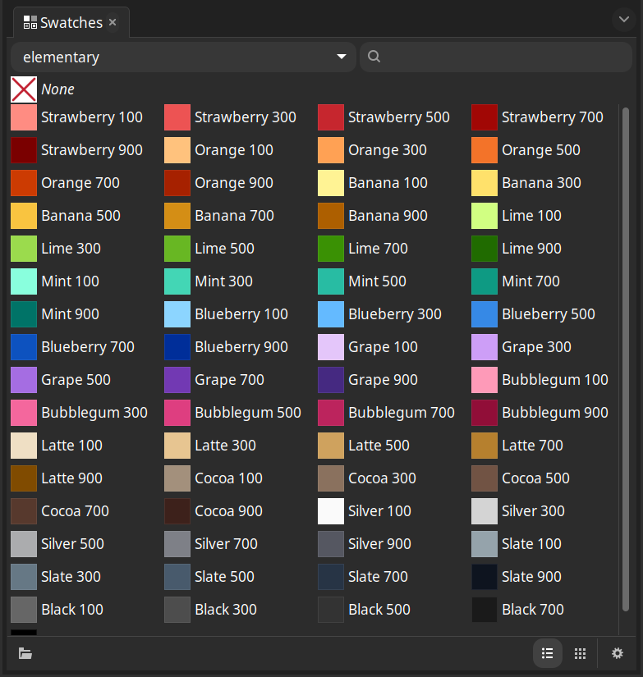Click the search magnifier icon

tap(374, 57)
